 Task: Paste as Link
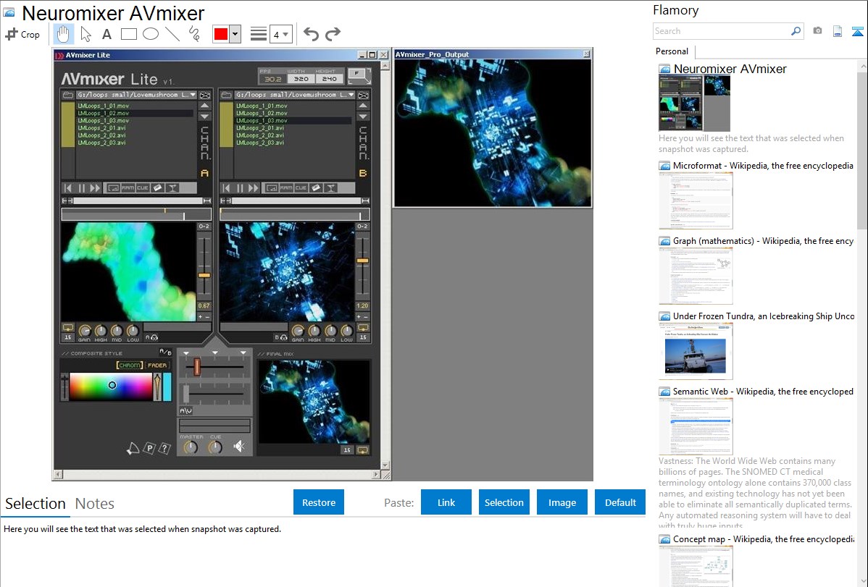point(446,502)
